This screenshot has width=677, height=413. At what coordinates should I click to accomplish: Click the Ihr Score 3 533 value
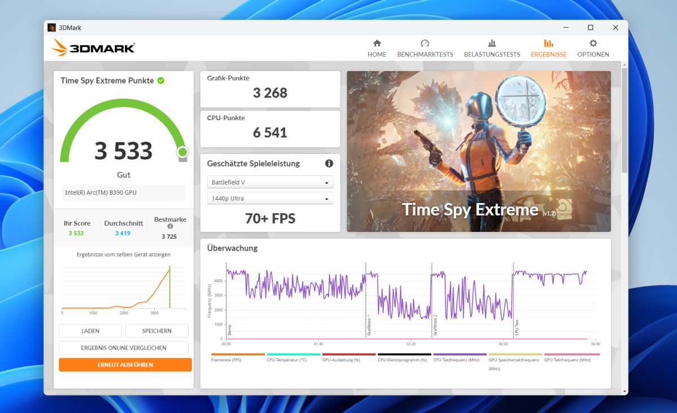pos(76,233)
